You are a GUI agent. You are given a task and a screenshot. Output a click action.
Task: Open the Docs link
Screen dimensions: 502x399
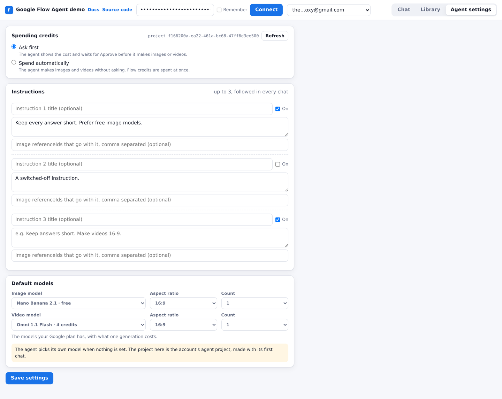(x=93, y=10)
